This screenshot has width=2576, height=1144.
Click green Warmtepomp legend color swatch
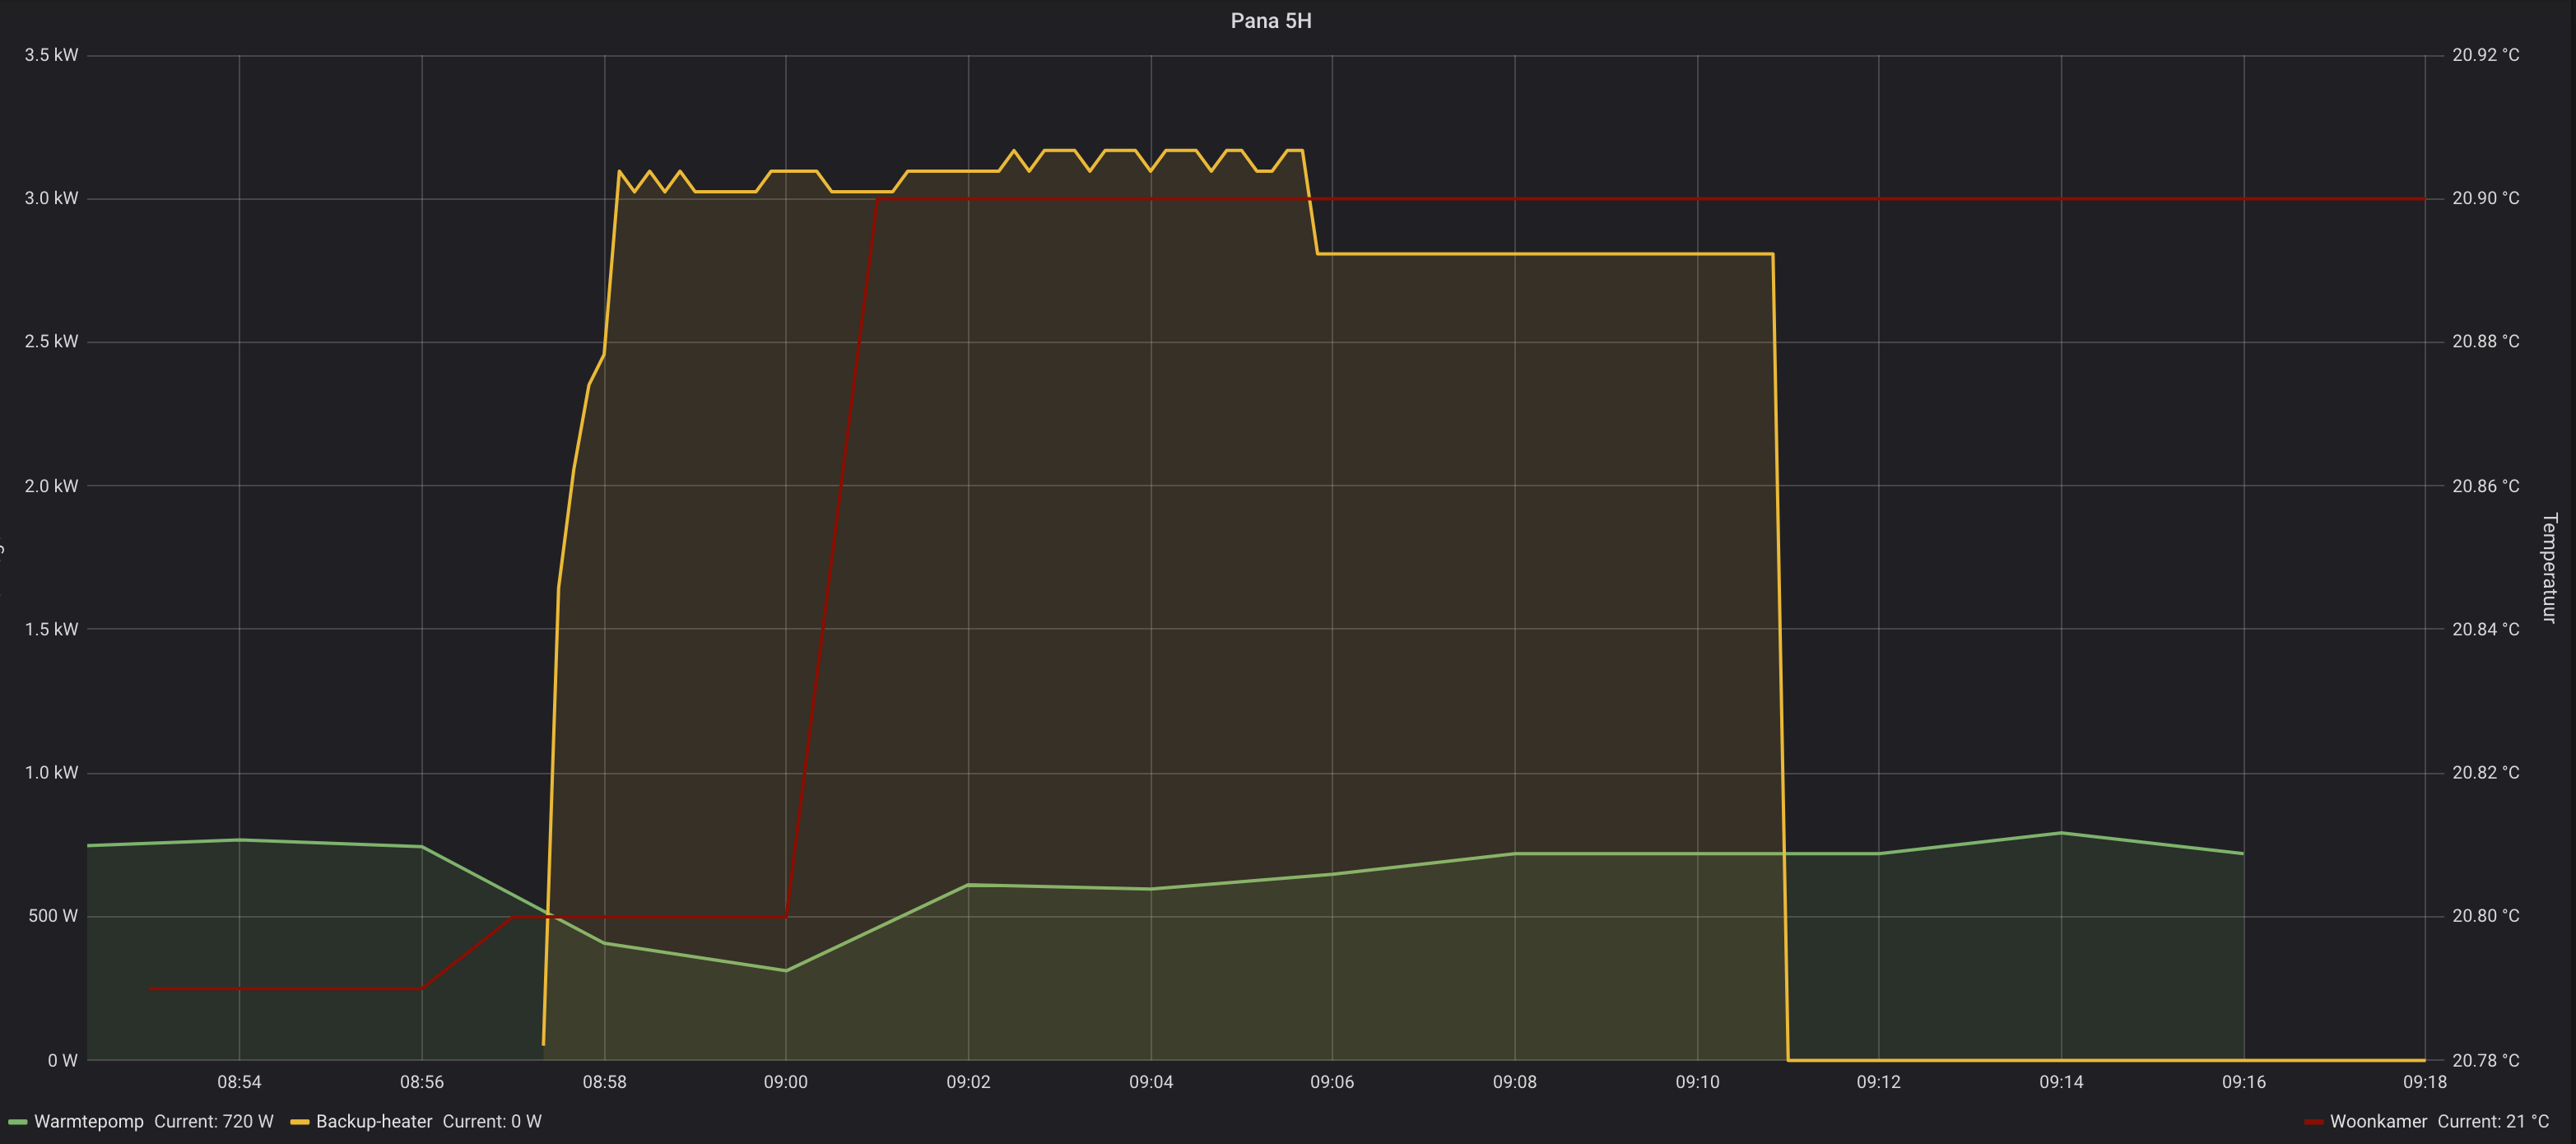click(17, 1122)
